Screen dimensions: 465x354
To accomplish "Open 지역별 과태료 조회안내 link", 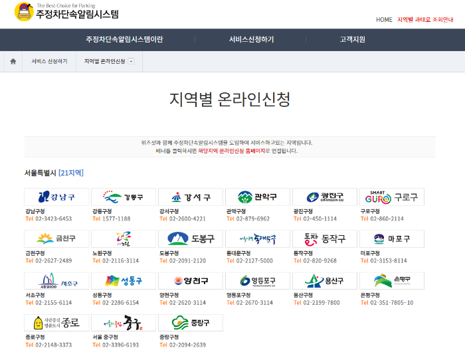I will (x=425, y=19).
